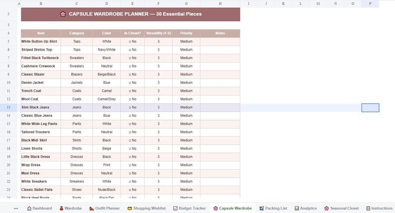Toggle In Closet checkbox for Striped Breton Top
This screenshot has width=395, height=213.
pyautogui.click(x=130, y=50)
